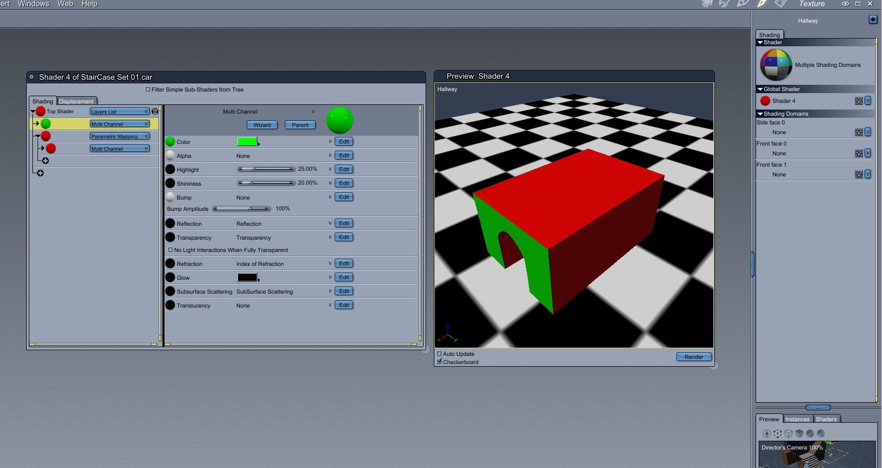
Task: Select wireframe cube display mode icon
Action: [788, 434]
